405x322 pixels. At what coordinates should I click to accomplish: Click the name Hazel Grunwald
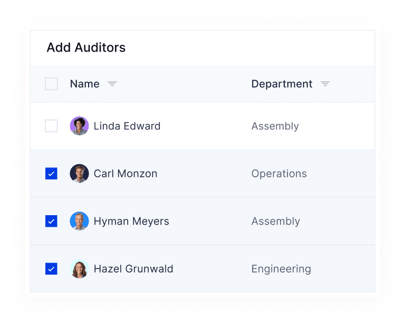pyautogui.click(x=133, y=269)
